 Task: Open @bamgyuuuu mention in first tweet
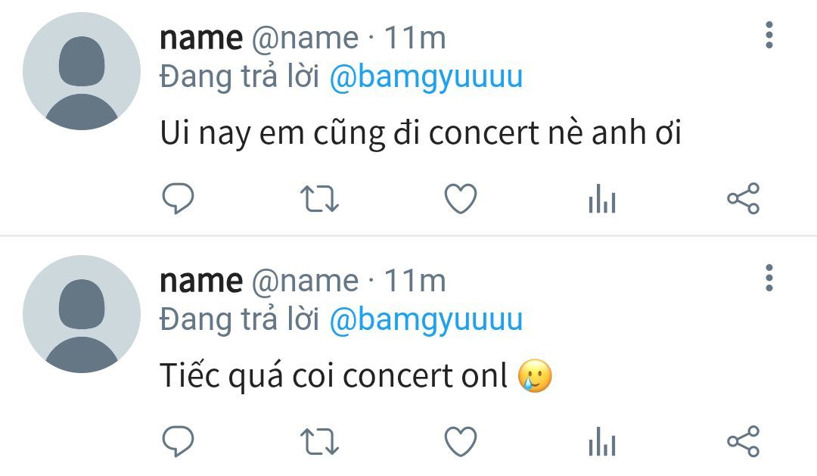click(x=426, y=77)
